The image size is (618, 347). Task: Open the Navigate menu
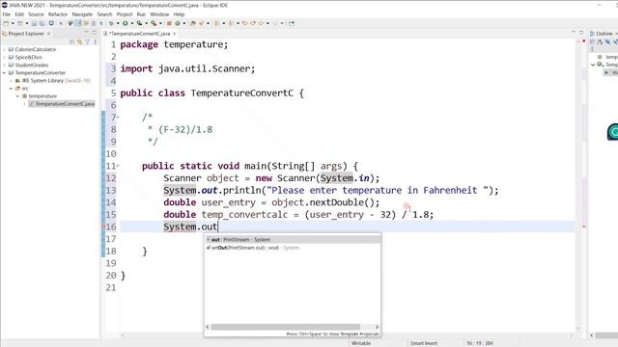[82, 14]
